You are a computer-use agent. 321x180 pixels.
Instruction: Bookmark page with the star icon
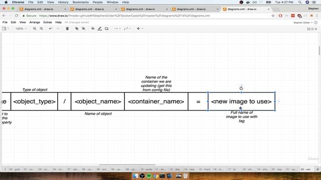273,15
